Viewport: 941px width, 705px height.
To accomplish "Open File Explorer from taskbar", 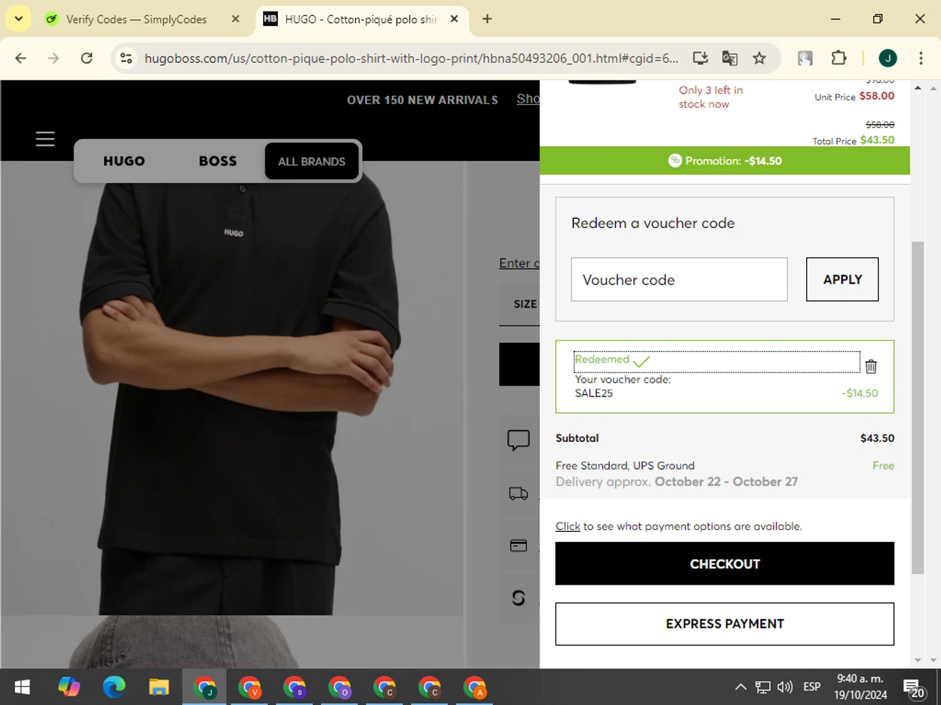I will [x=159, y=687].
